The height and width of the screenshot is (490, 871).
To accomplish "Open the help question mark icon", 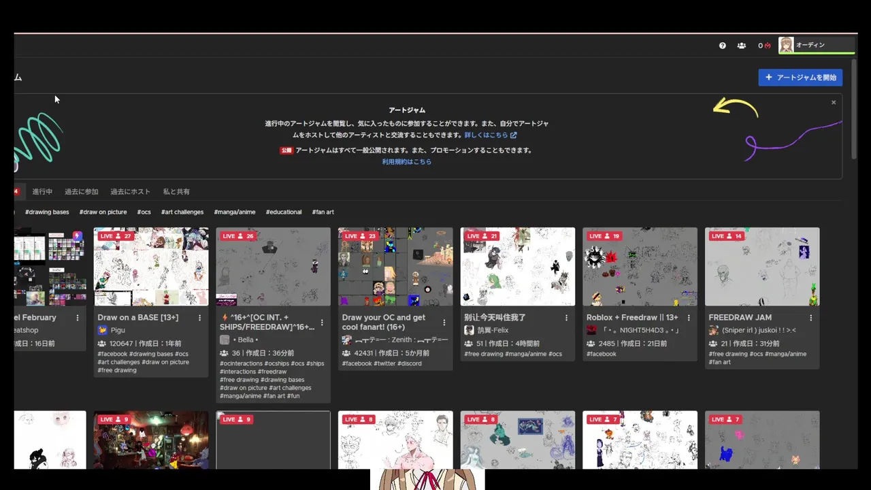I will 722,46.
